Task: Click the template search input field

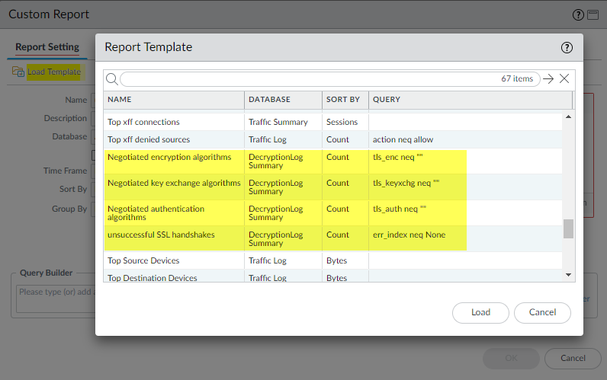Action: pyautogui.click(x=305, y=79)
